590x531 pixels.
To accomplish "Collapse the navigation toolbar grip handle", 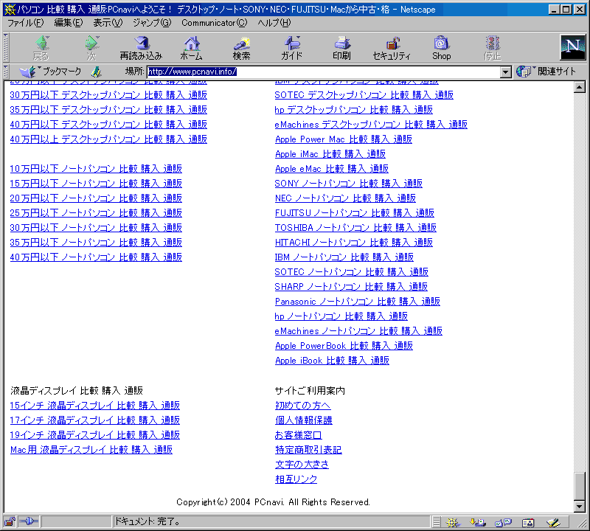I will 6,48.
